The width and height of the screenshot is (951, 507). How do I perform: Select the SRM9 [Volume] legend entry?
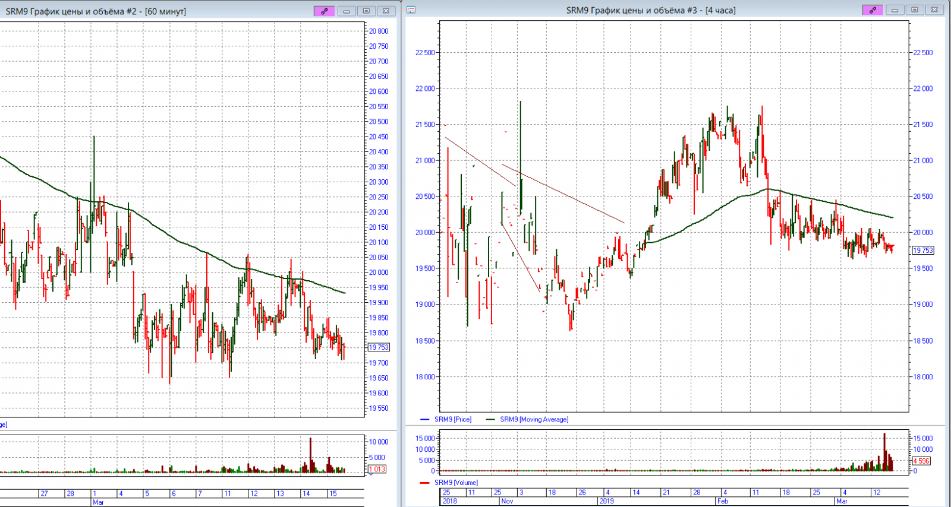coord(456,483)
